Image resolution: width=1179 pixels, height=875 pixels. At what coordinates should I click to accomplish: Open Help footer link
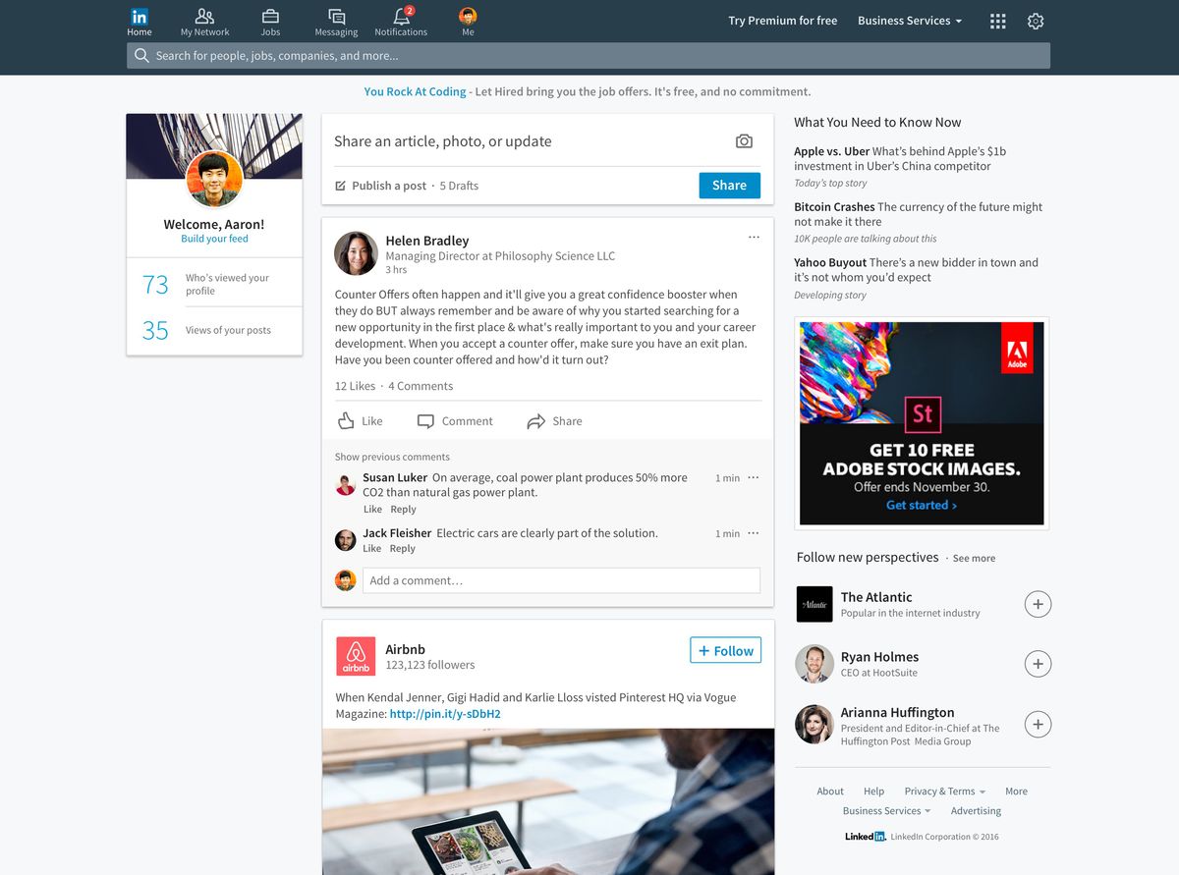pyautogui.click(x=873, y=792)
